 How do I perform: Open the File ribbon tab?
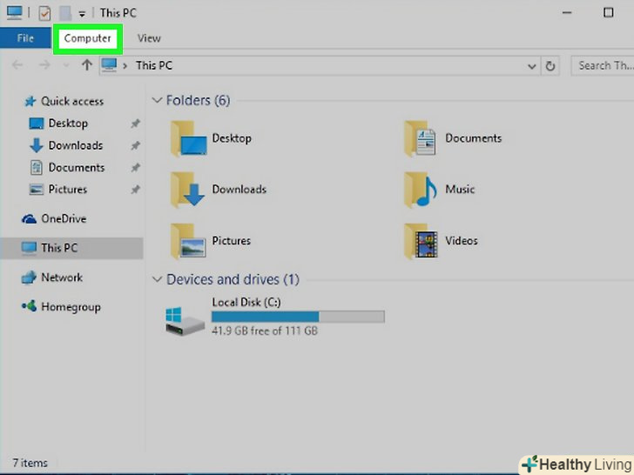pos(25,38)
